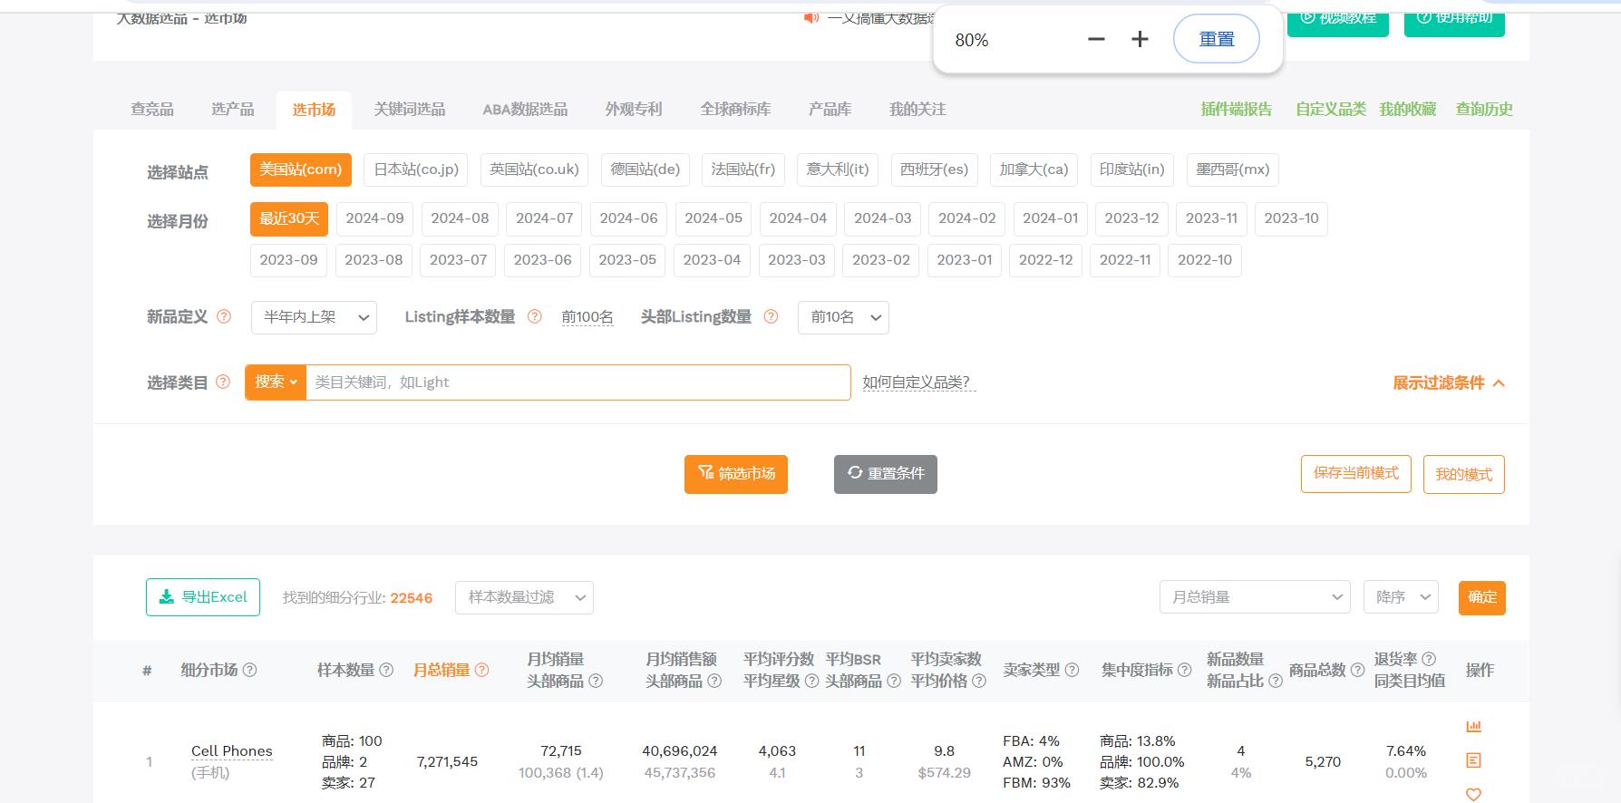
Task: Select the 日本站(co.jp) site
Action: 416,169
